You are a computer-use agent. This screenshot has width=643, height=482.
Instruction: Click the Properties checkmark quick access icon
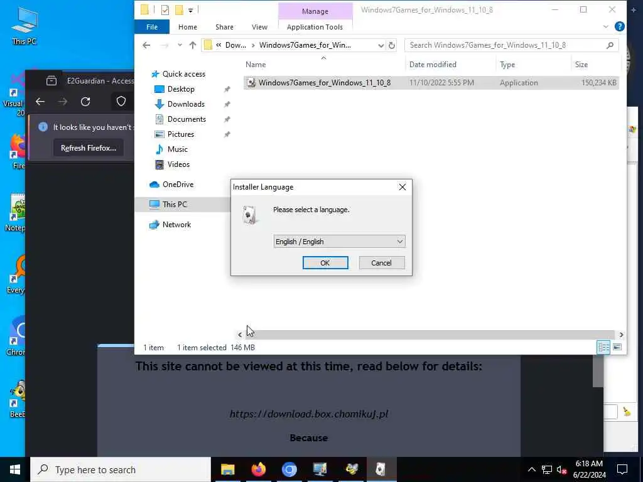click(x=165, y=10)
